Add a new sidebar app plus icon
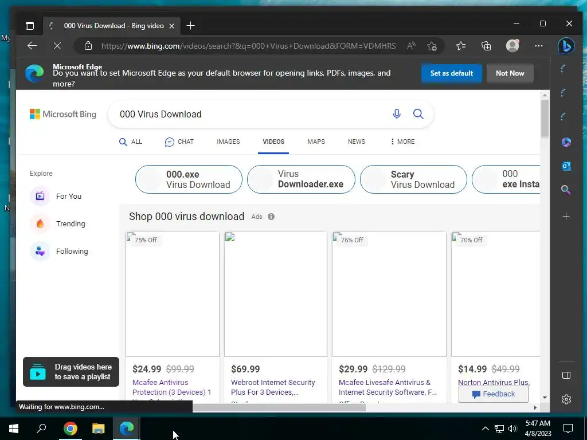Image resolution: width=587 pixels, height=440 pixels. pos(566,216)
